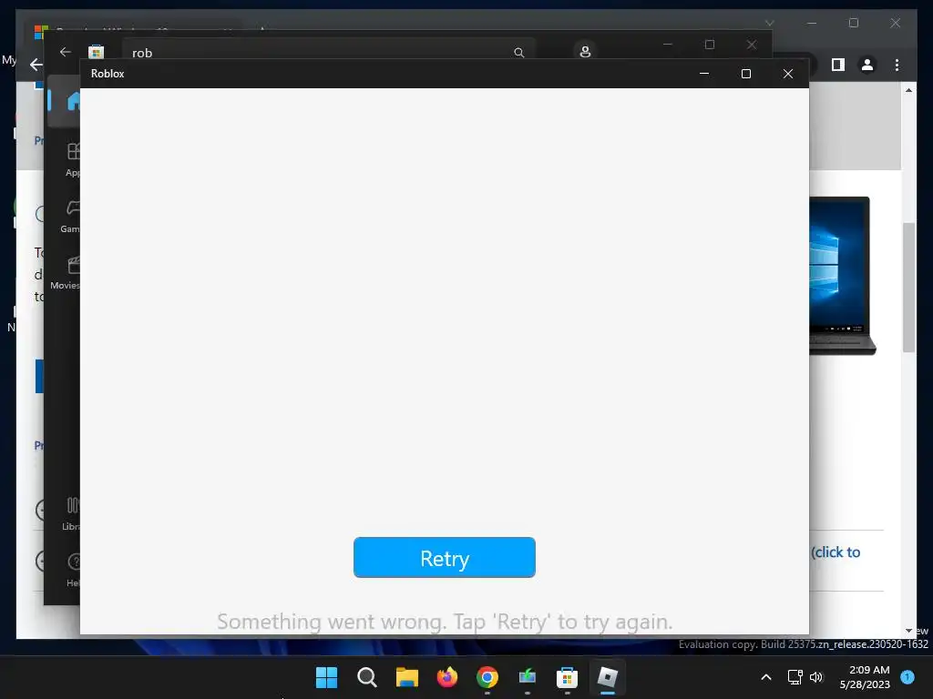The width and height of the screenshot is (933, 699).
Task: Click the Roblox icon on taskbar
Action: click(x=607, y=677)
